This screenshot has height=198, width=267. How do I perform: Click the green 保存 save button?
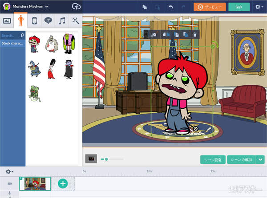[239, 7]
